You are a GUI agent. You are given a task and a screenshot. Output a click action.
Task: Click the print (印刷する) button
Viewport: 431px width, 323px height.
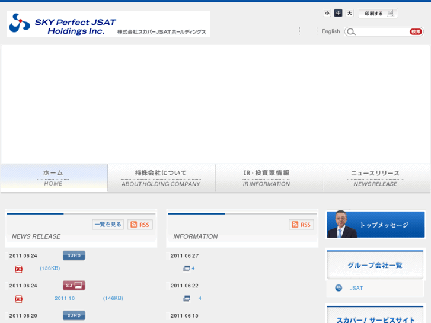(378, 14)
